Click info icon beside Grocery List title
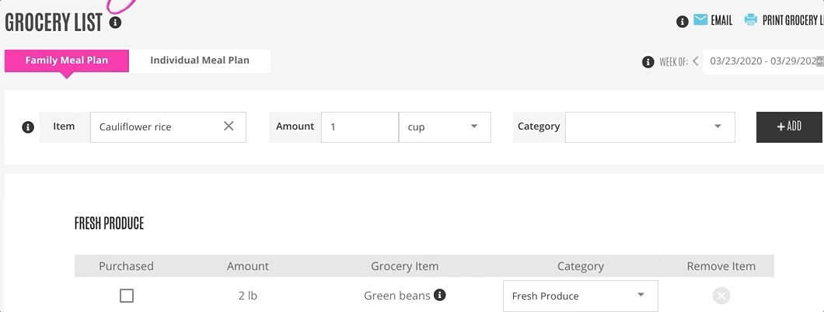 116,23
